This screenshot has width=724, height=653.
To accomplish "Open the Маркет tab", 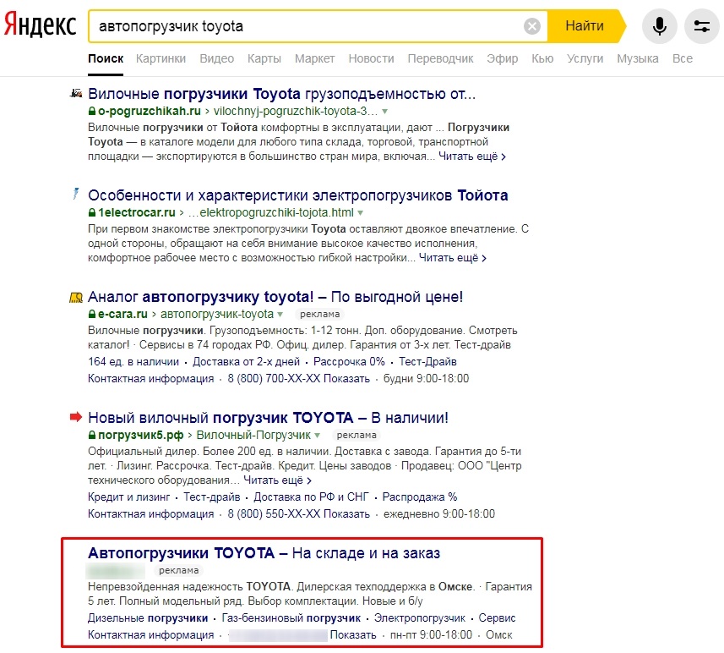I will click(315, 58).
